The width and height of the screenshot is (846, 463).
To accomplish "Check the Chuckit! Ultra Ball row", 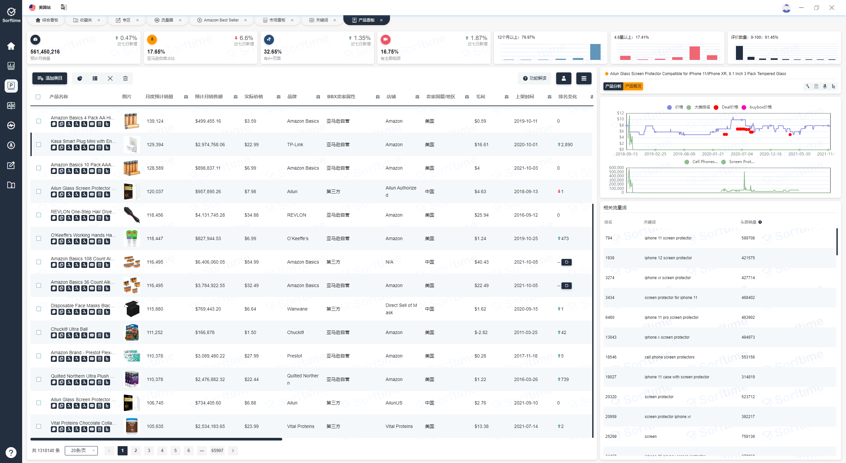I will [x=39, y=332].
